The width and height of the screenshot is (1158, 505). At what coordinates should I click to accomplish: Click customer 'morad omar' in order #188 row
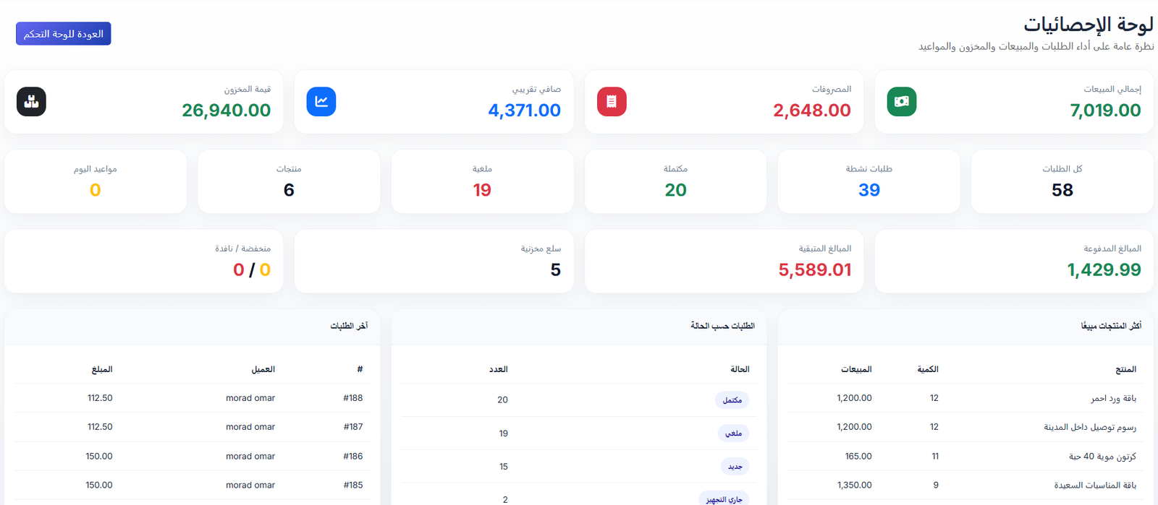coord(250,398)
